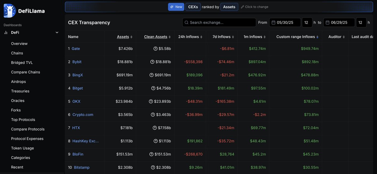377x174 pixels.
Task: Click the To date calendar icon
Action: point(327,22)
